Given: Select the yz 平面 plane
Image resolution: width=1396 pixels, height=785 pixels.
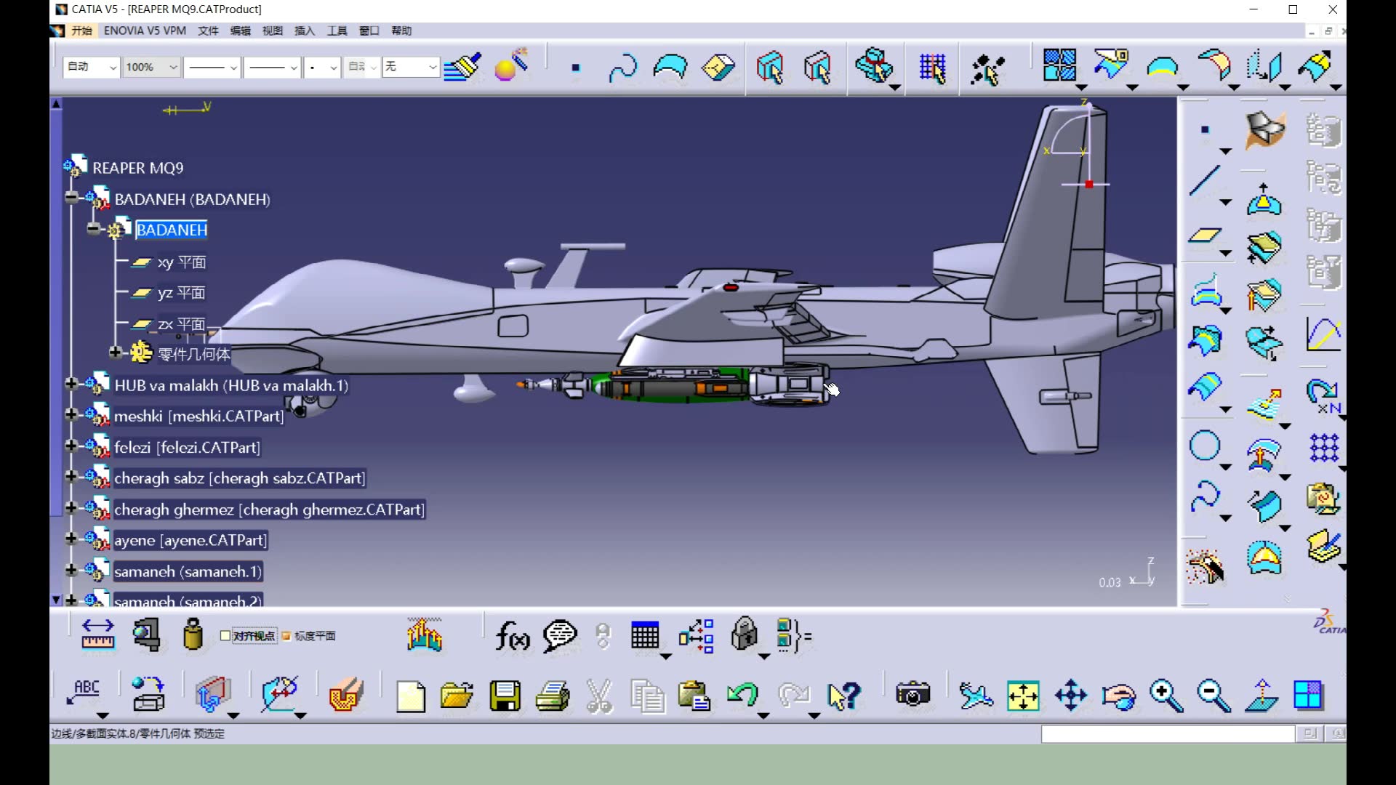Looking at the screenshot, I should click(182, 293).
